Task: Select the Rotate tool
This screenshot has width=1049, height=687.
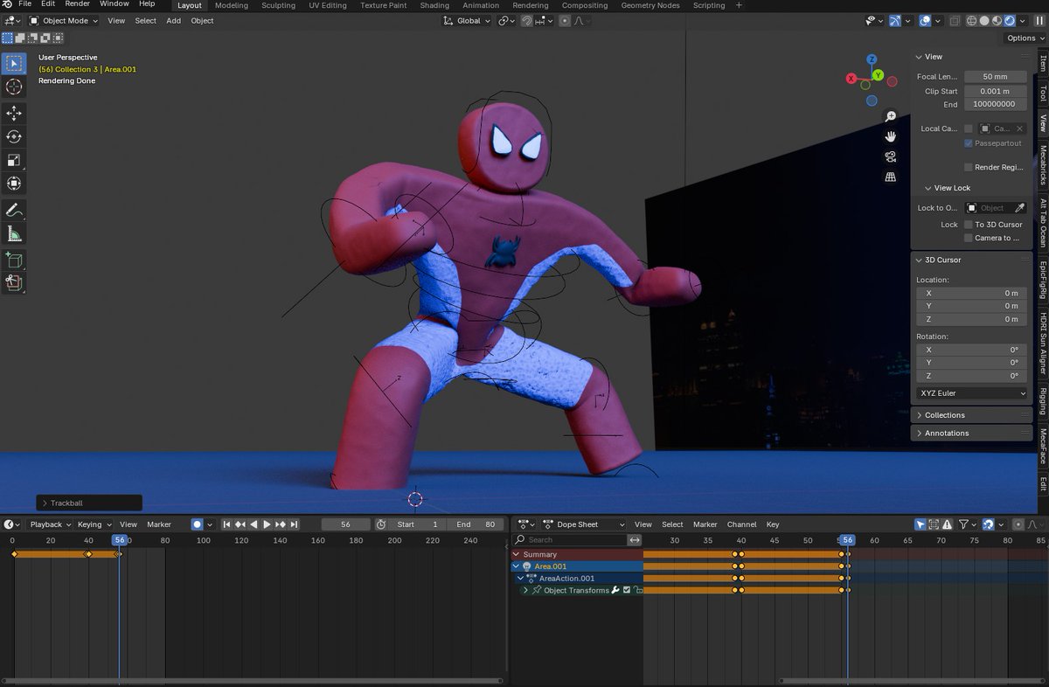Action: click(14, 136)
